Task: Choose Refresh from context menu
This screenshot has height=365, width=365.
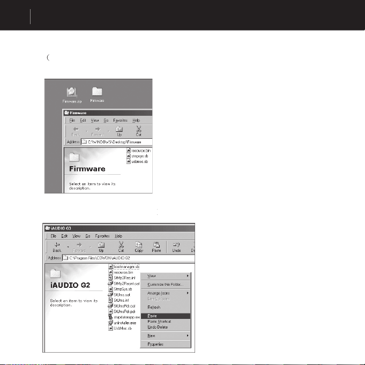Action: [x=166, y=307]
